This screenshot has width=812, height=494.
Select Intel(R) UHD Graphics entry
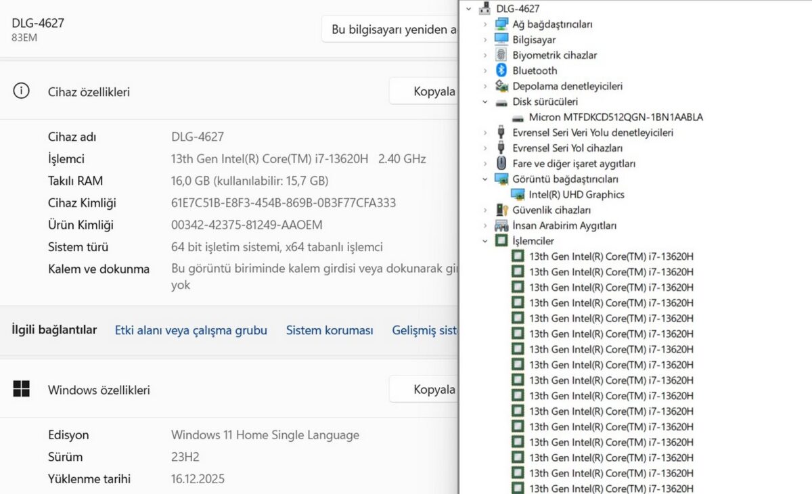coord(577,195)
